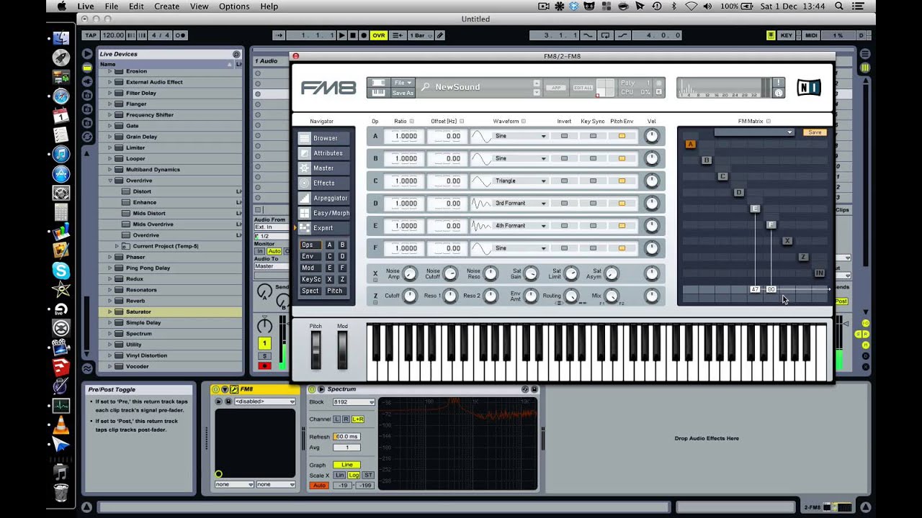This screenshot has width=922, height=518.
Task: Click Ableton transport Play button
Action: (341, 35)
